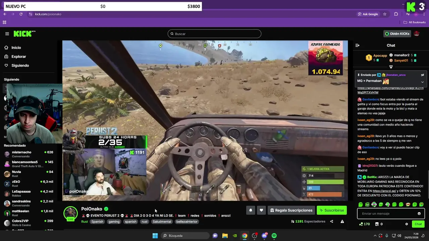This screenshot has height=241, width=429.
Task: Open chat settings gear
Action: (407, 224)
